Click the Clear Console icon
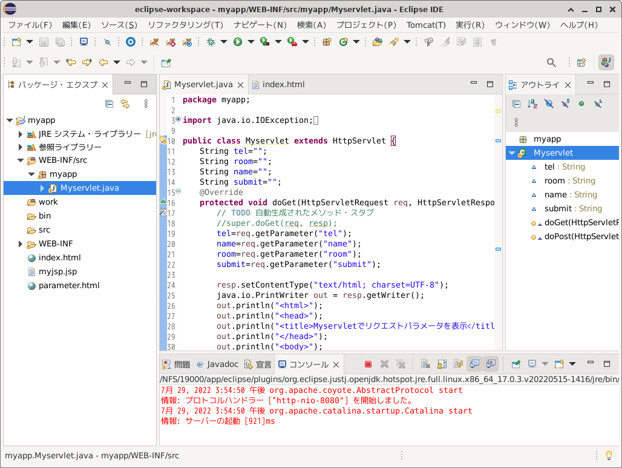Screen dimensions: 622x468 click(x=425, y=364)
